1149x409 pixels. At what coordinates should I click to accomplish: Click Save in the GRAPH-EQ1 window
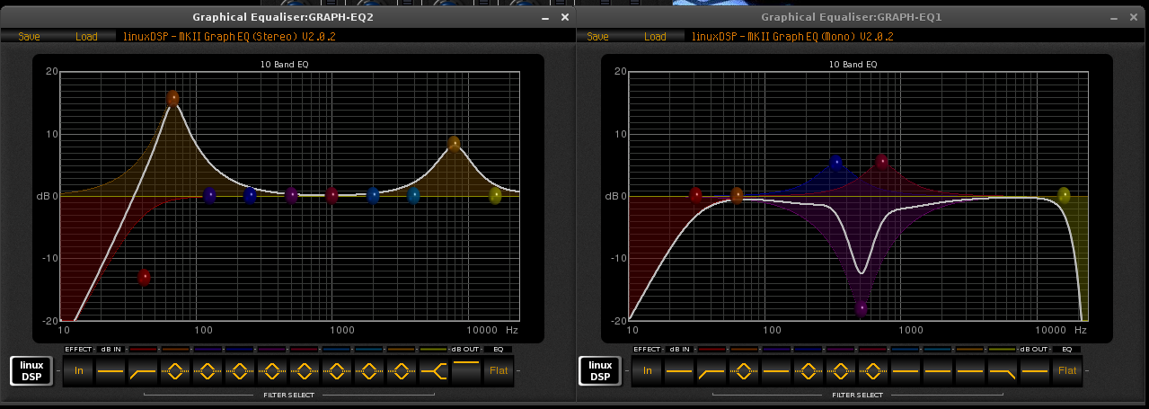pos(597,37)
